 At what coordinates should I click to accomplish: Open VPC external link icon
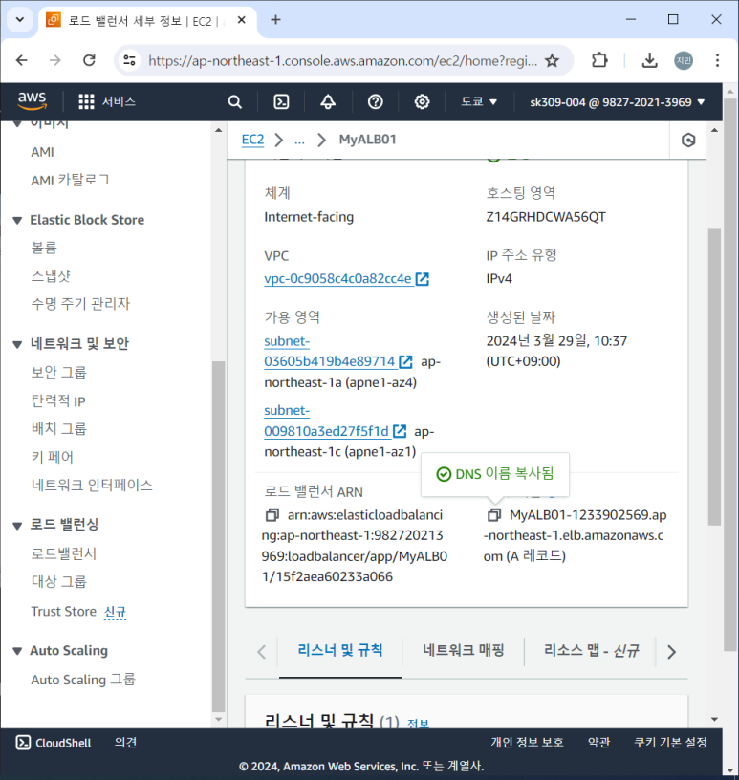coord(422,279)
